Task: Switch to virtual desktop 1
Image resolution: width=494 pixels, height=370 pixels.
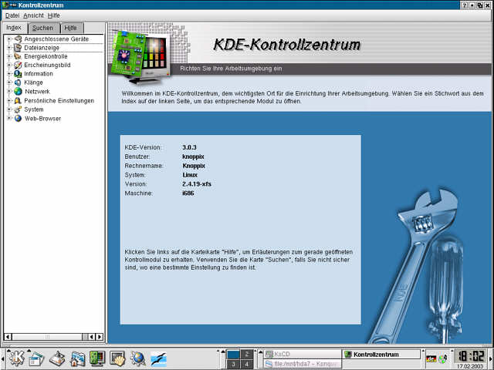Action: pyautogui.click(x=233, y=355)
